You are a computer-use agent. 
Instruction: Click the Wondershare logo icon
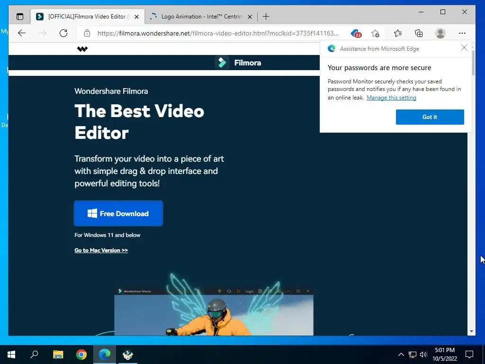[x=82, y=49]
